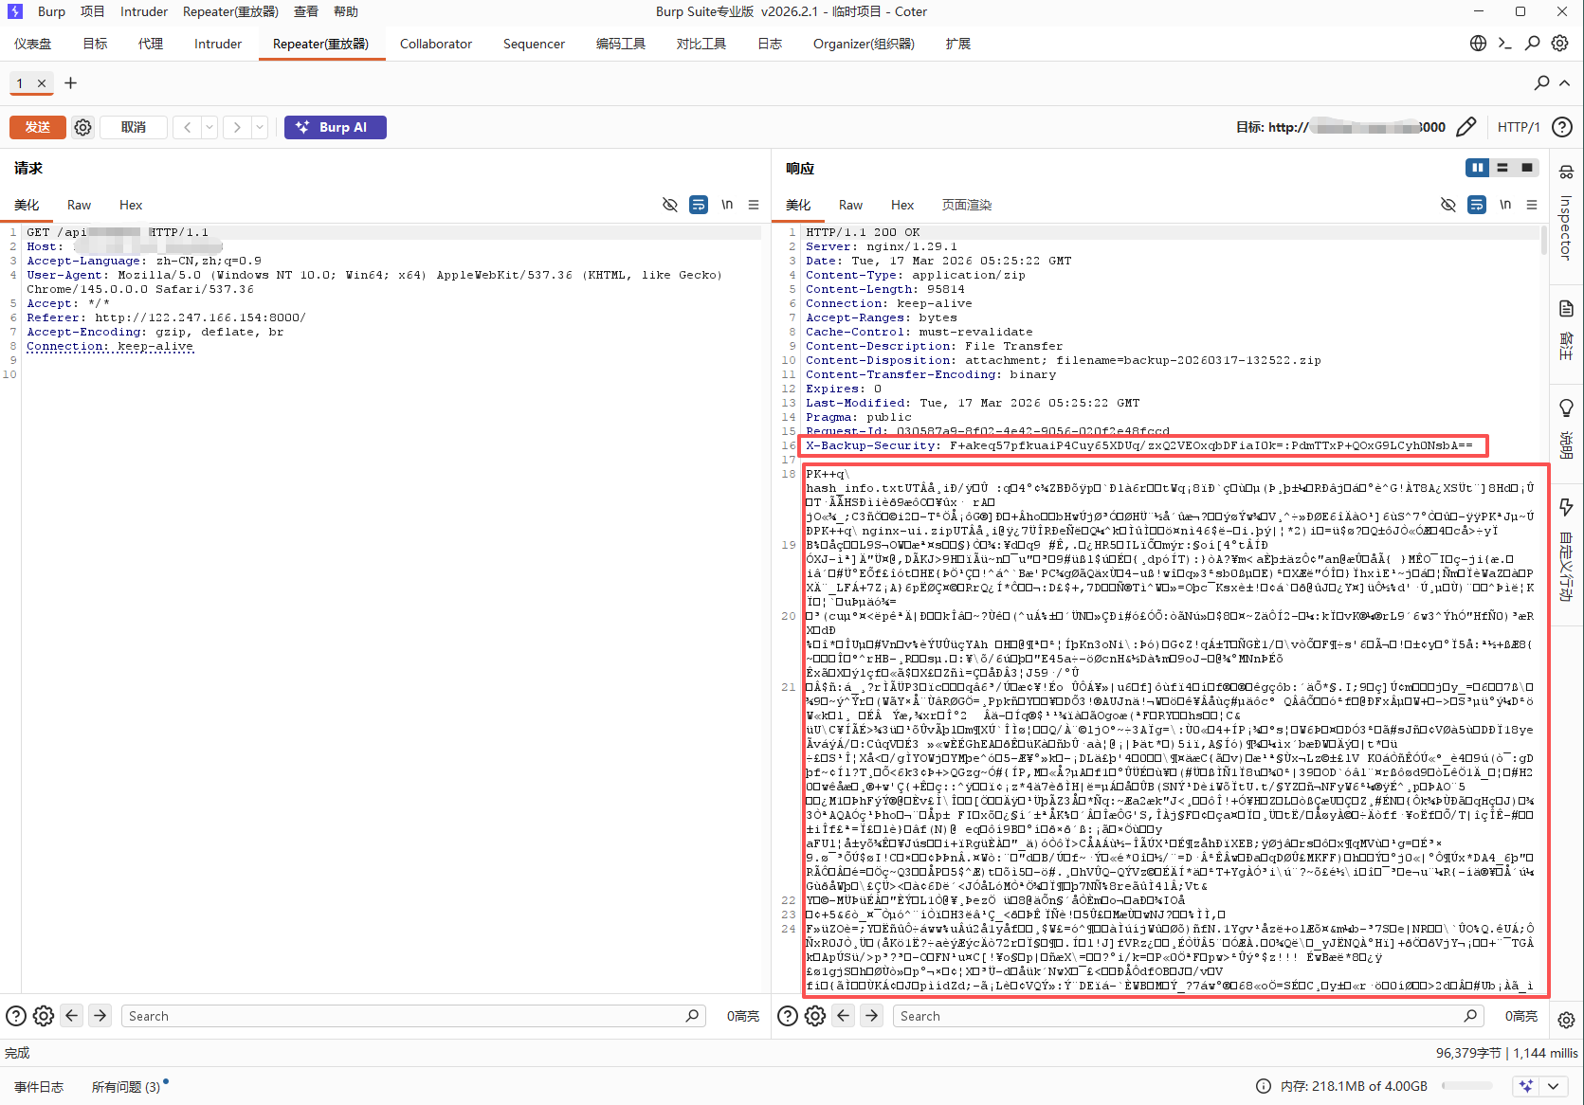Toggle \n display in response panel
1584x1105 pixels.
pyautogui.click(x=1504, y=205)
